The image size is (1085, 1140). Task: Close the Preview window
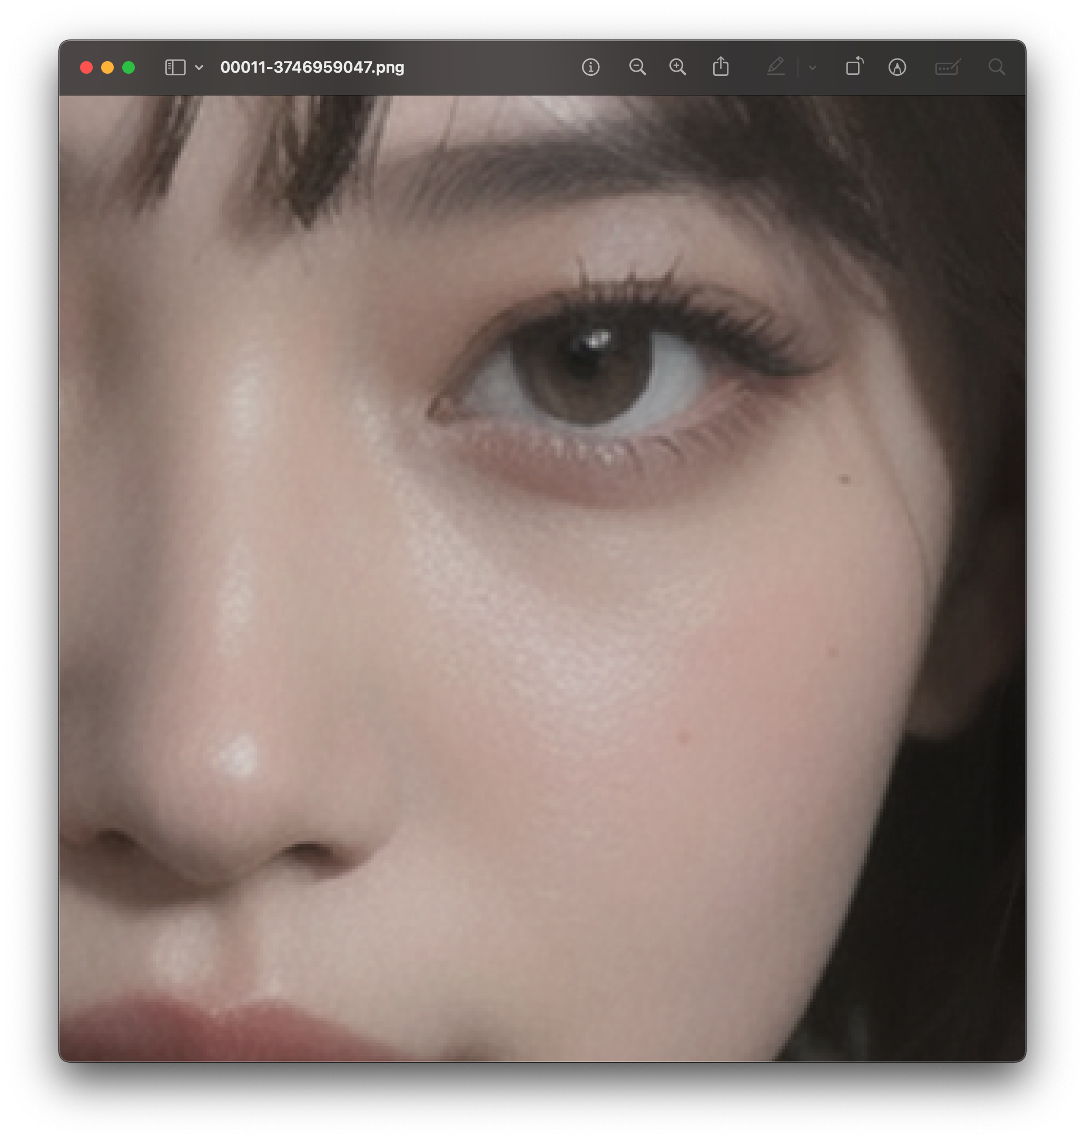[86, 67]
